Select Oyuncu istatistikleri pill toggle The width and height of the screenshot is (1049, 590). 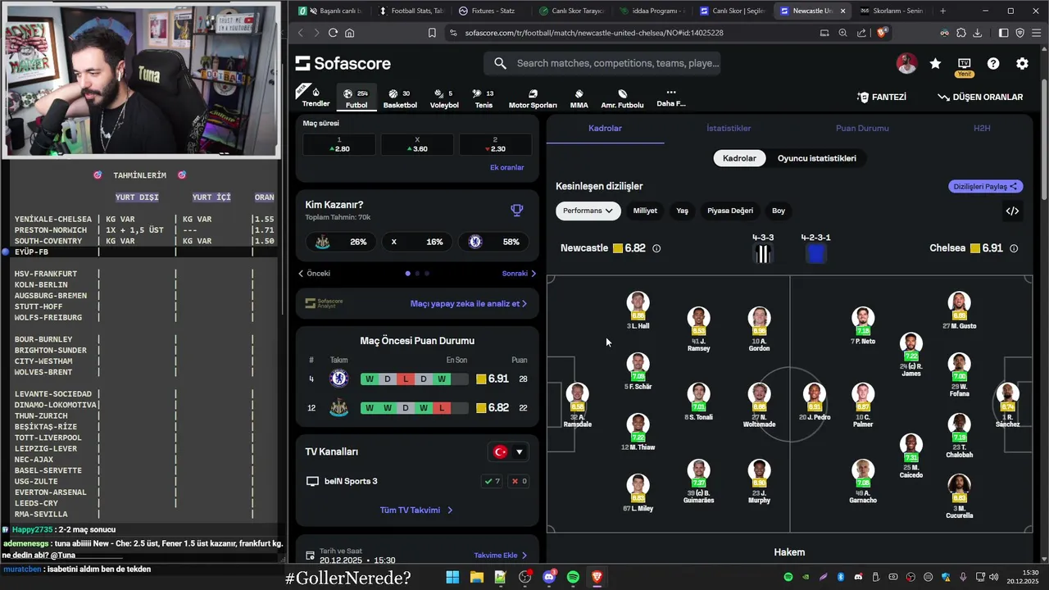(x=817, y=158)
